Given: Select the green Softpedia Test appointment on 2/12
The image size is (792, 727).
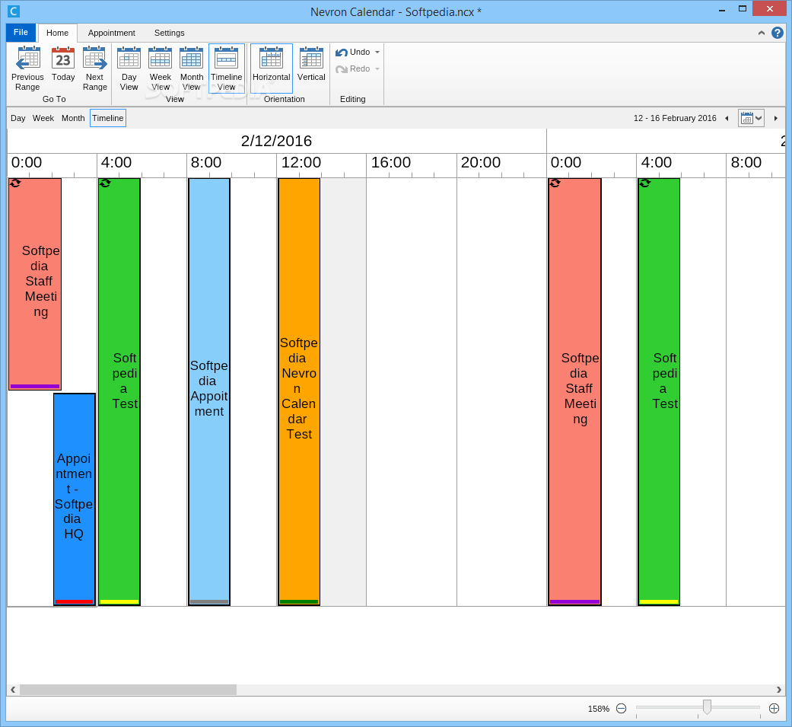Looking at the screenshot, I should 119,392.
